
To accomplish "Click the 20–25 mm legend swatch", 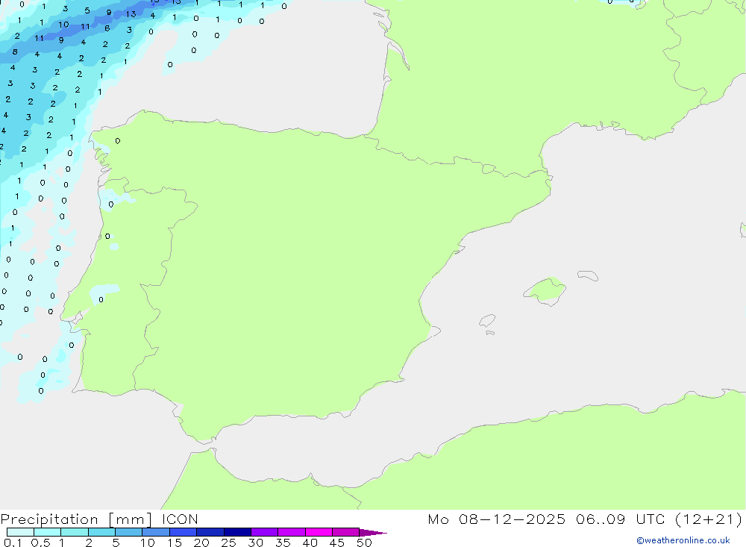I will click(x=210, y=532).
